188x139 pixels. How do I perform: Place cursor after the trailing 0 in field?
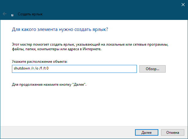(x=49, y=68)
